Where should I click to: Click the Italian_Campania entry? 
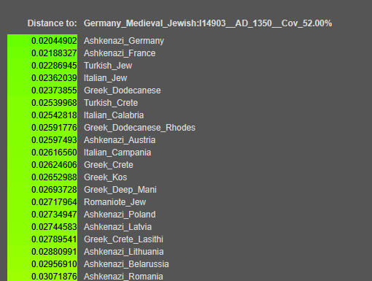coord(117,153)
